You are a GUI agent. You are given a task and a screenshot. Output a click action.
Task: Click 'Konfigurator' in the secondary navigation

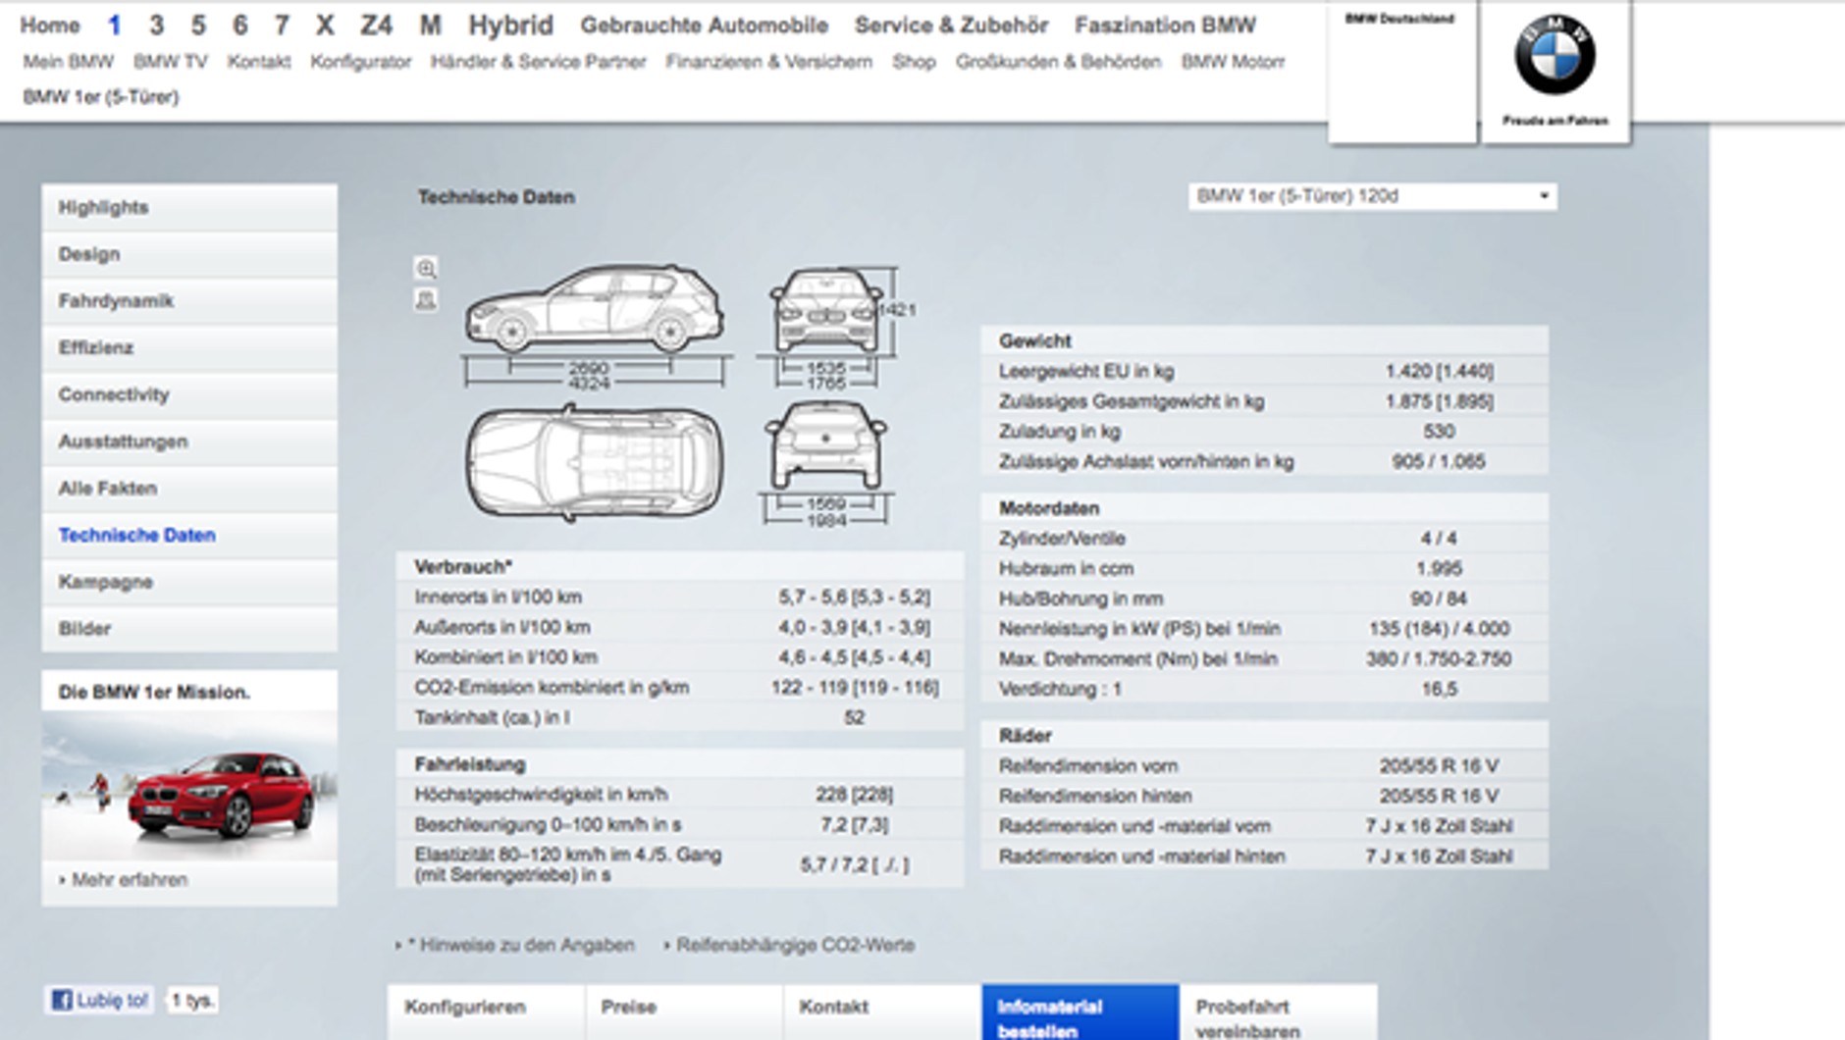360,62
